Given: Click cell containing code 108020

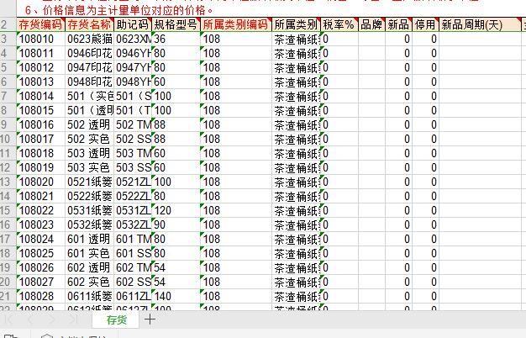Looking at the screenshot, I should point(40,182).
